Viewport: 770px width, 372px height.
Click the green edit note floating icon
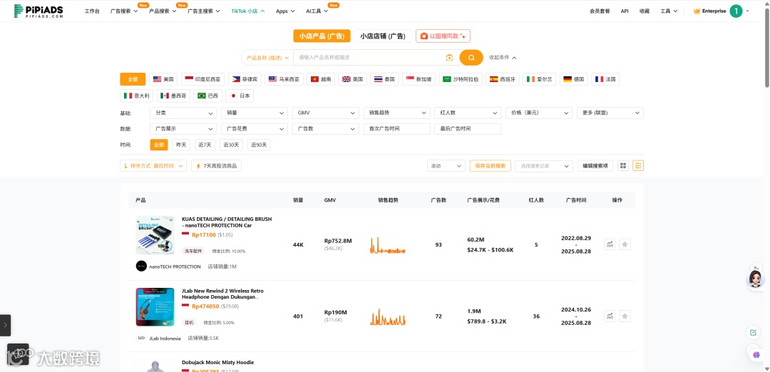[x=753, y=333]
